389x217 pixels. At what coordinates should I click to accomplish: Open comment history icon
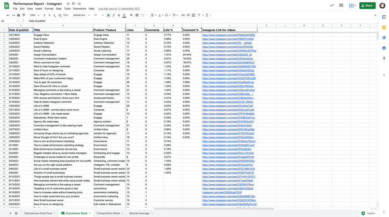[341, 5]
